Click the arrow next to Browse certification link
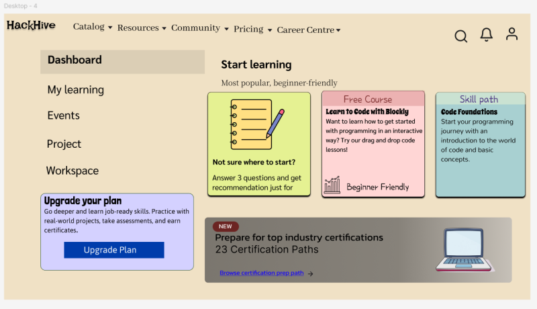Screen dimensions: 537x309 310,273
